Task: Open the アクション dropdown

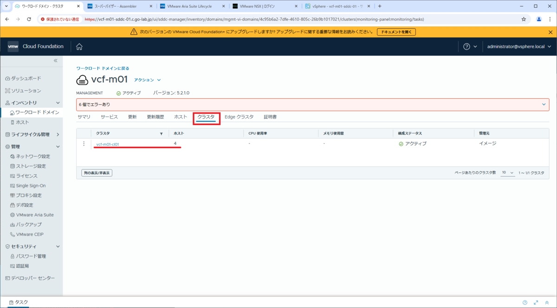Action: 147,80
